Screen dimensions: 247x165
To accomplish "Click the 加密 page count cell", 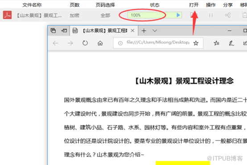I will click(74, 16).
